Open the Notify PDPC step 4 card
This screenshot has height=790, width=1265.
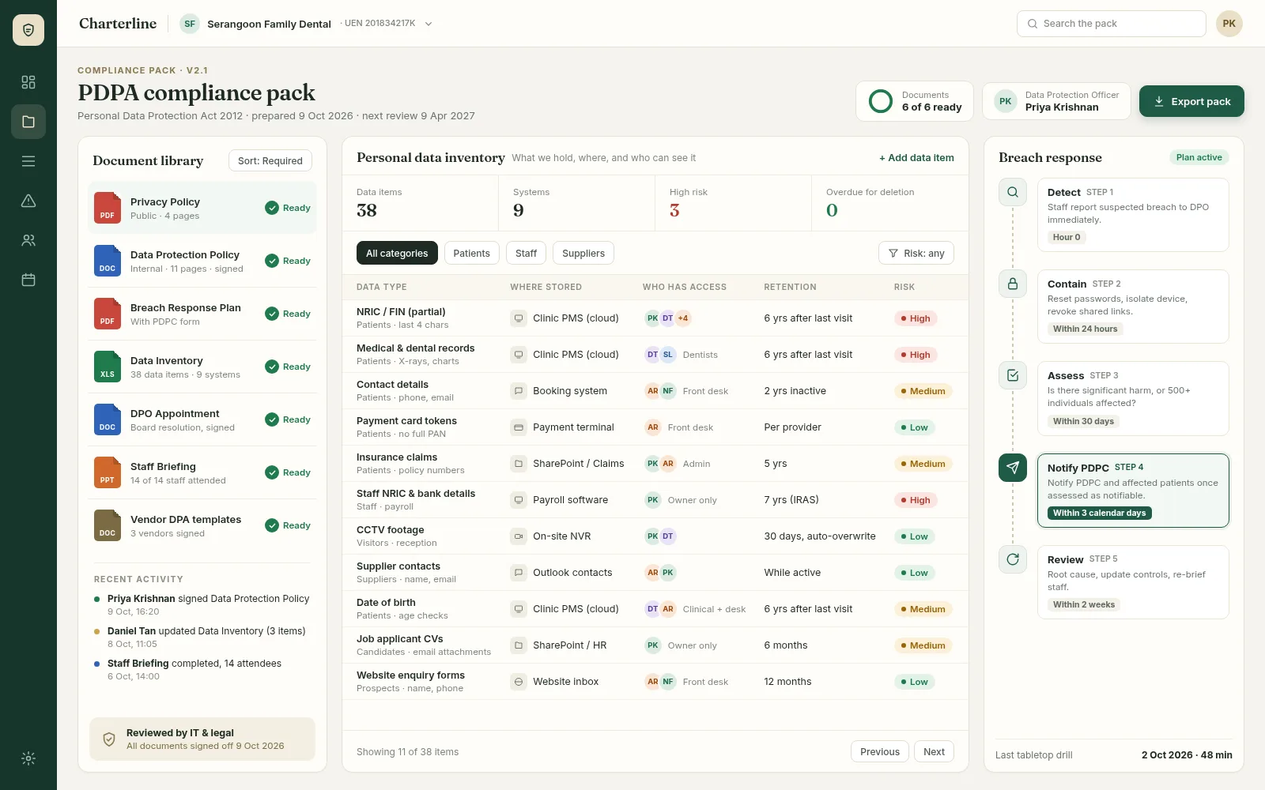click(x=1133, y=490)
